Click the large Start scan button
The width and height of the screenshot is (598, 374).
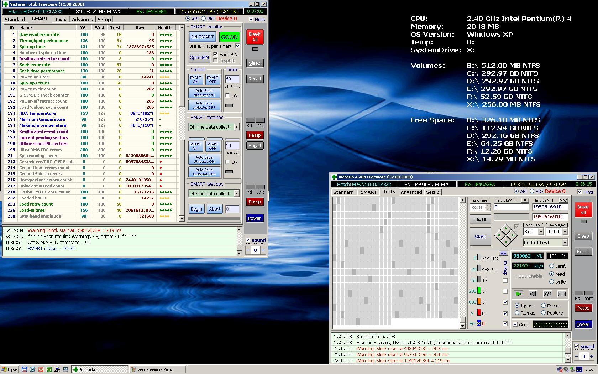[x=480, y=237]
